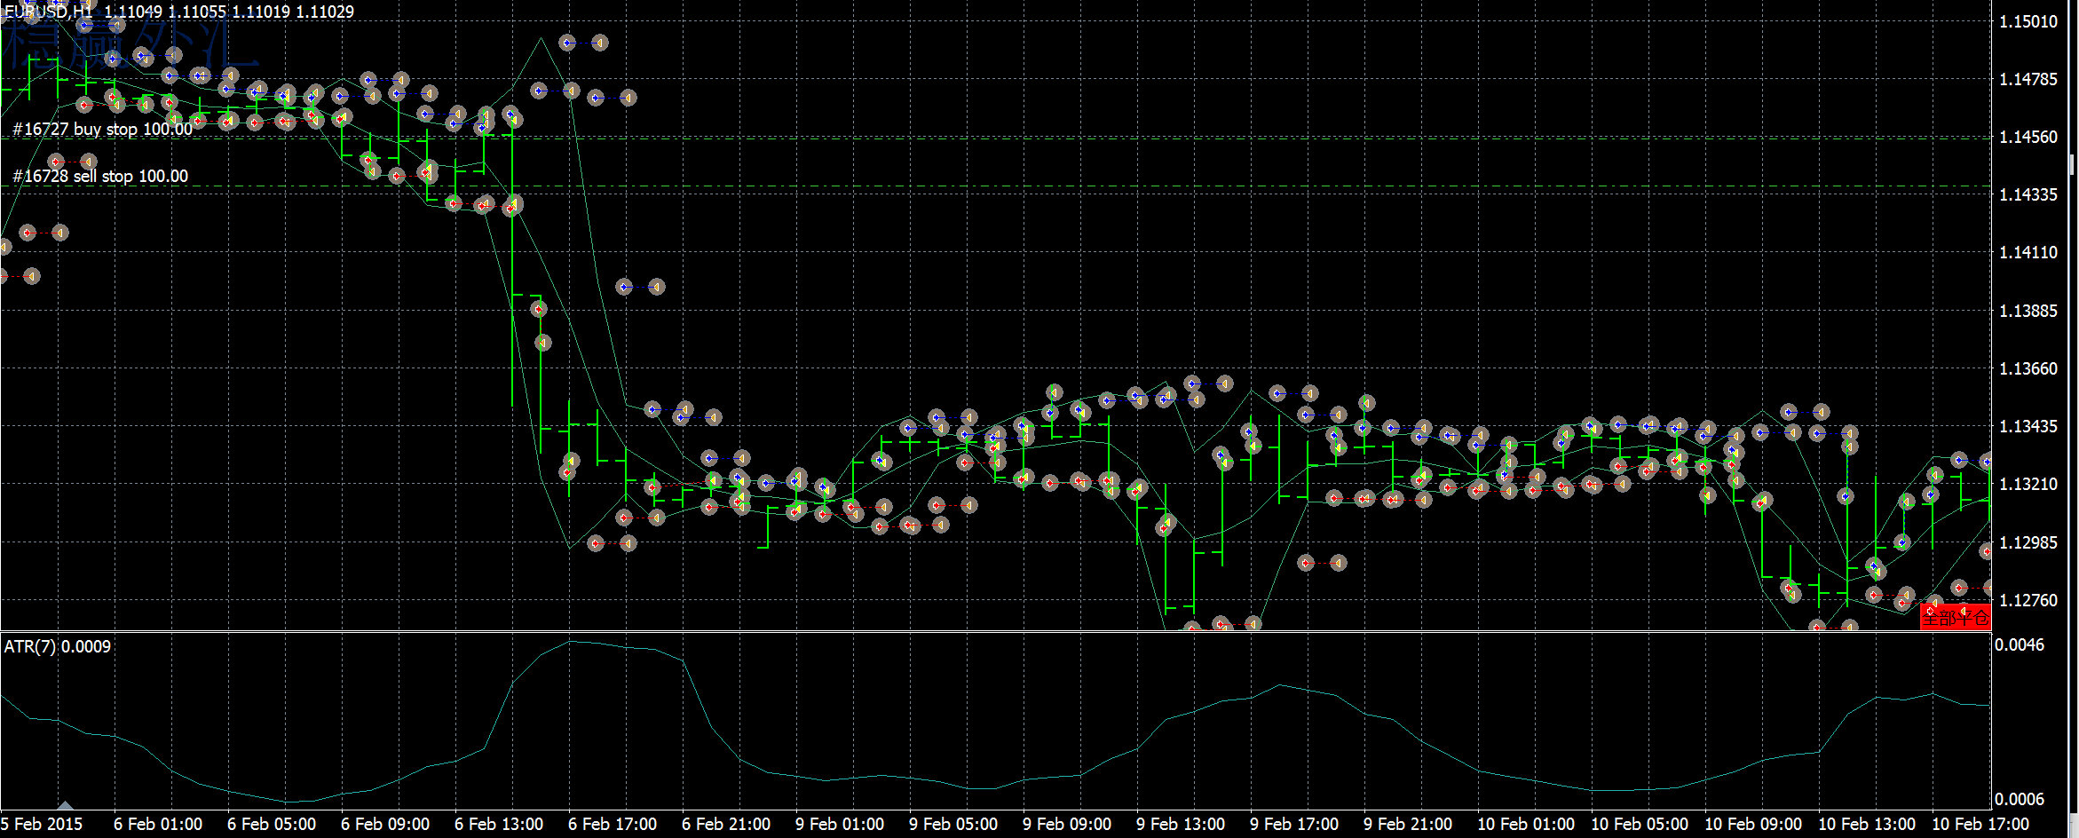The image size is (2079, 838).
Task: Click the 9 Feb 05:00 time label
Action: point(953,824)
